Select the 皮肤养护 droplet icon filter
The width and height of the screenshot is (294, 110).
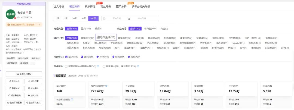click(129, 57)
